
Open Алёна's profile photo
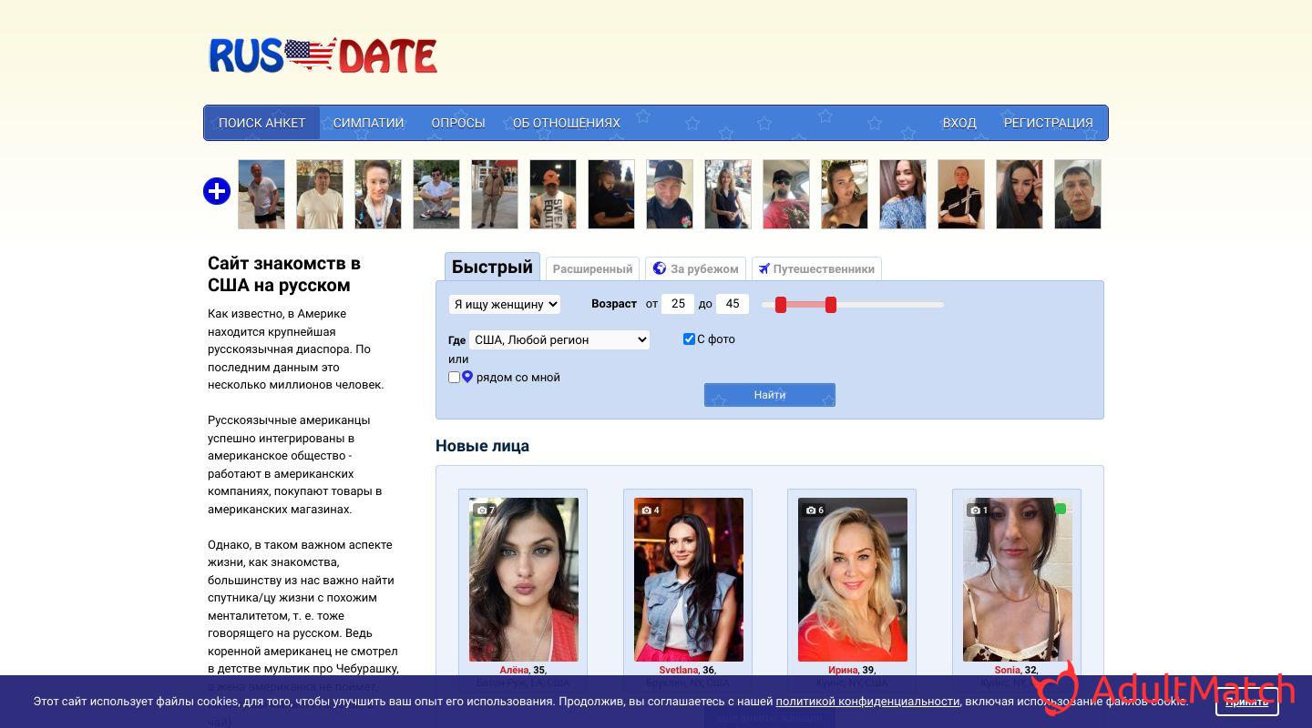click(524, 580)
